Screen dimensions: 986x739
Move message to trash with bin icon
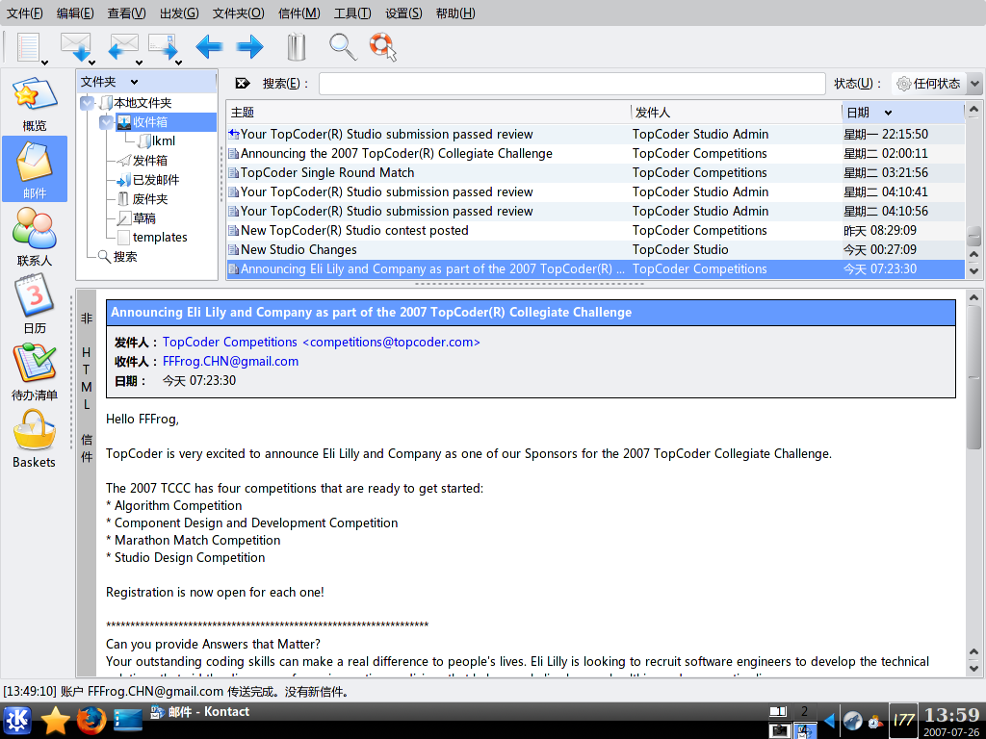click(x=297, y=46)
